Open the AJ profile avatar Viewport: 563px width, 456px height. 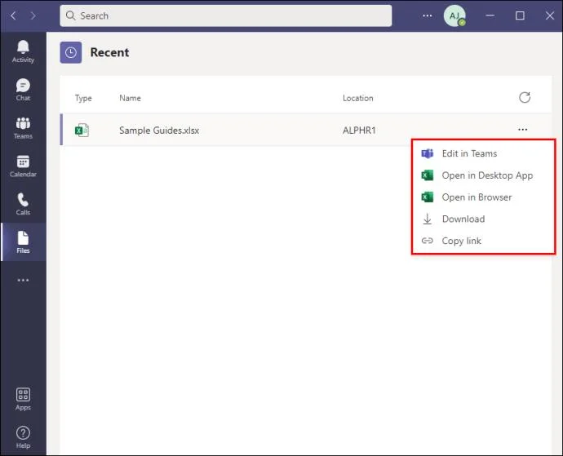coord(454,15)
